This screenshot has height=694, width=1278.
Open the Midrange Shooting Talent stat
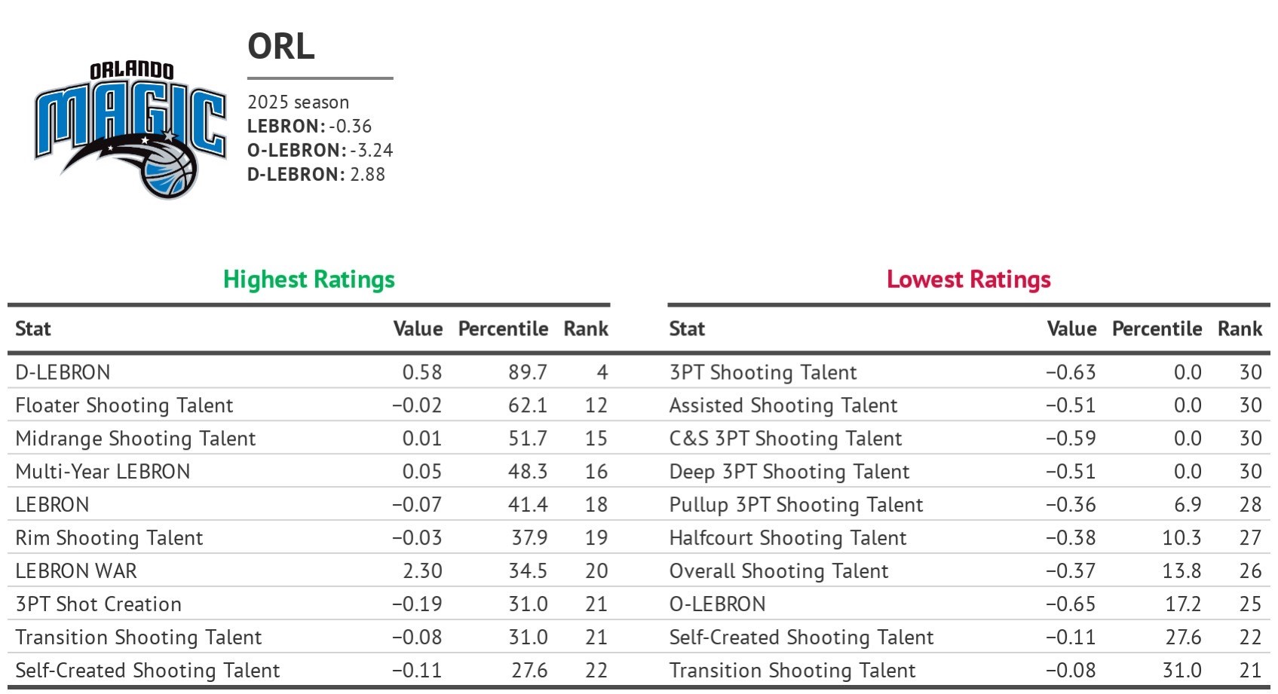pyautogui.click(x=136, y=439)
